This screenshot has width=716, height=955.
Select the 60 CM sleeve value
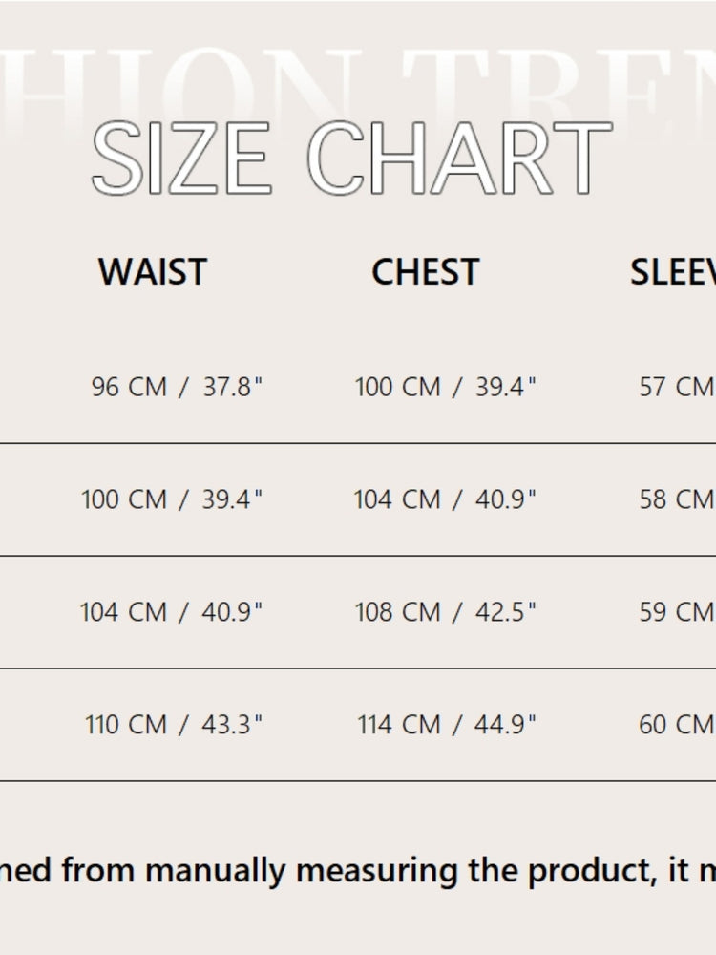coord(676,725)
